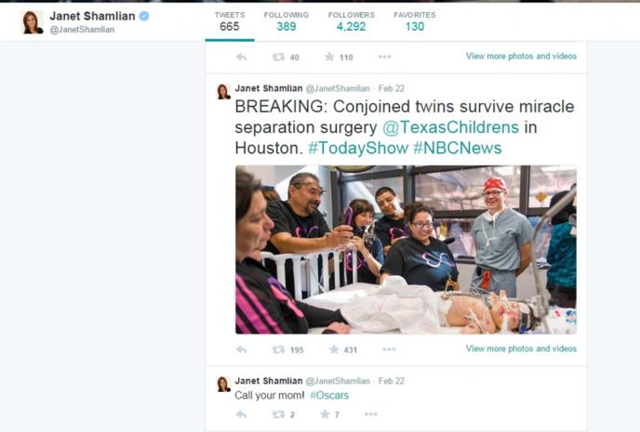Follow the #TodayShow hashtag link
The width and height of the screenshot is (640, 432).
pos(358,148)
